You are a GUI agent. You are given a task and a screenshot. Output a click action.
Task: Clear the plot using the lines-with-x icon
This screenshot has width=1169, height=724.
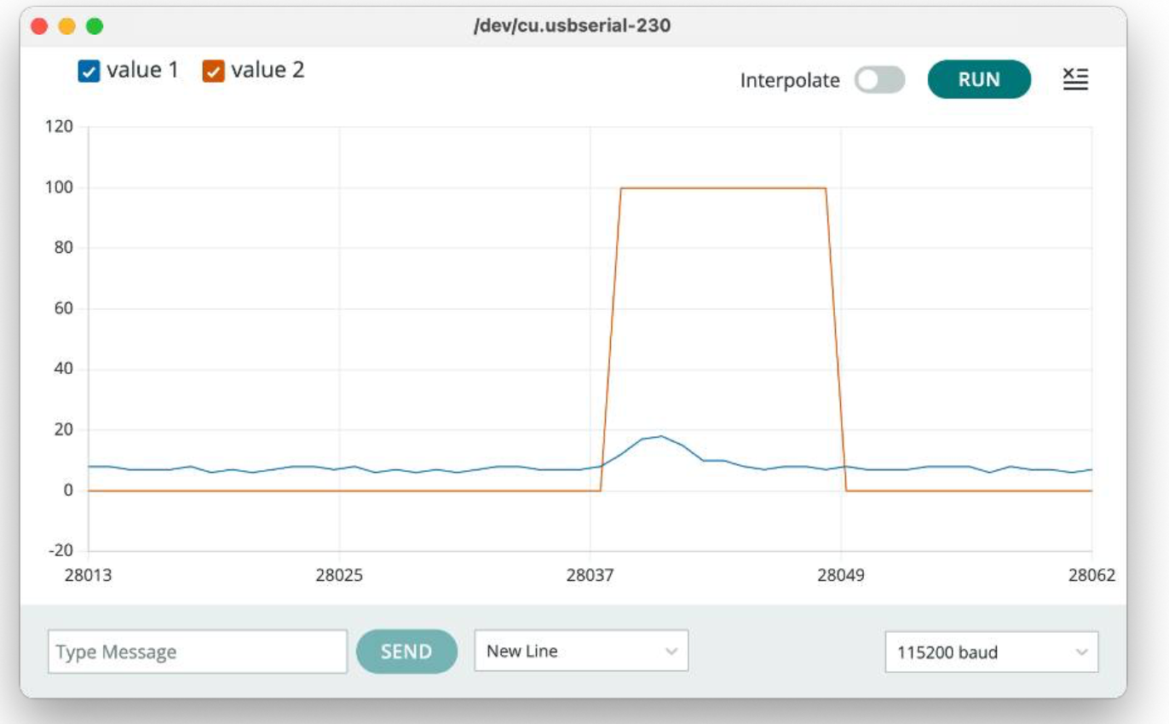(1075, 79)
